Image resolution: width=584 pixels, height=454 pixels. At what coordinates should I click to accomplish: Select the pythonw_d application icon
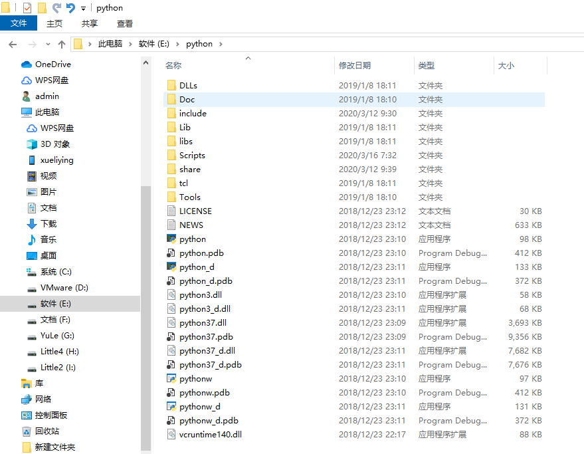tap(171, 407)
